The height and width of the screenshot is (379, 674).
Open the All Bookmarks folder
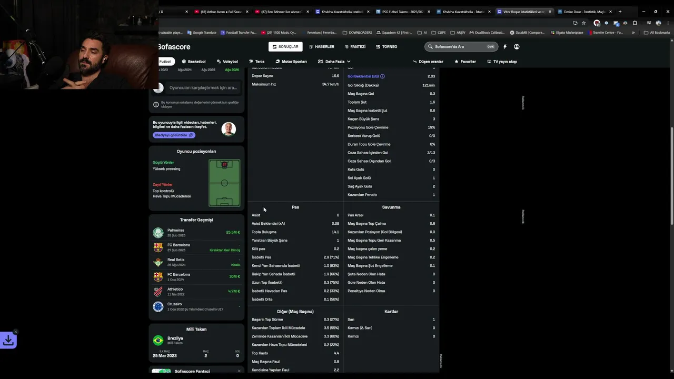click(x=657, y=33)
